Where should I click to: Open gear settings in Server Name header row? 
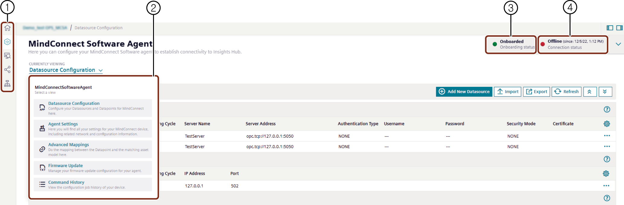[x=607, y=124]
